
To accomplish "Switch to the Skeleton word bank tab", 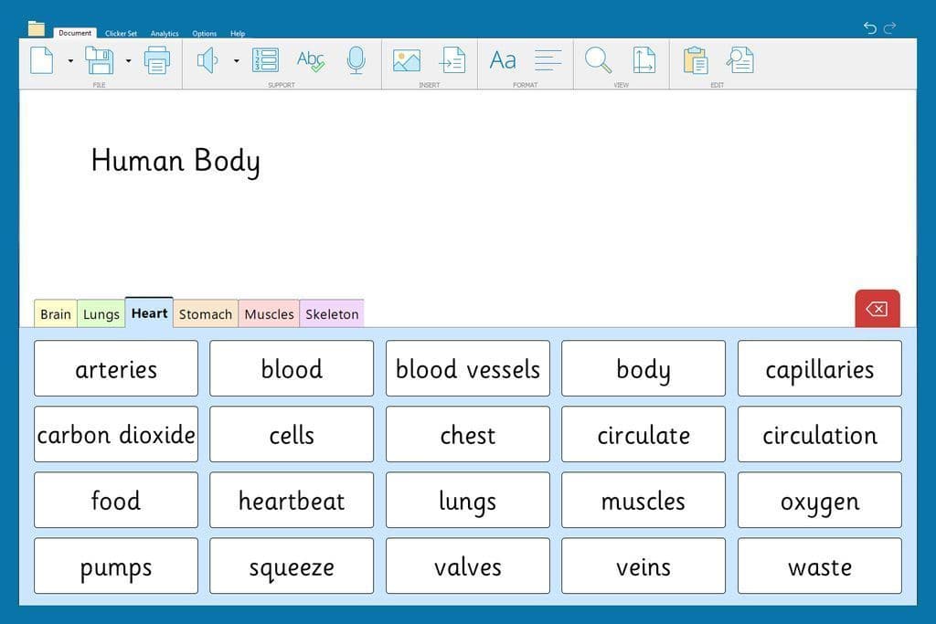I will pyautogui.click(x=332, y=313).
